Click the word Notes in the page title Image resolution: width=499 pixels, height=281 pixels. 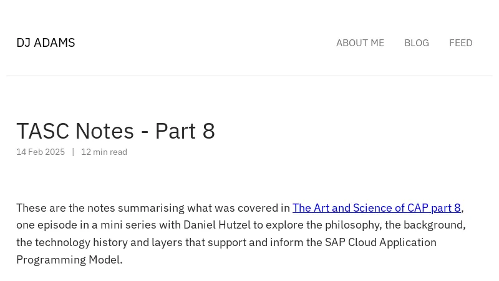[104, 131]
